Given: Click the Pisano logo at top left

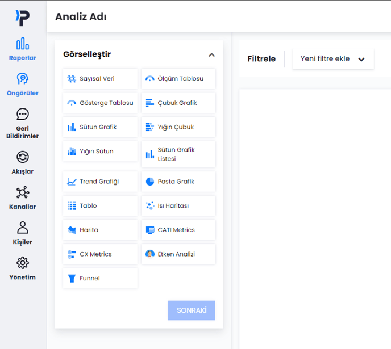Looking at the screenshot, I should 23,17.
